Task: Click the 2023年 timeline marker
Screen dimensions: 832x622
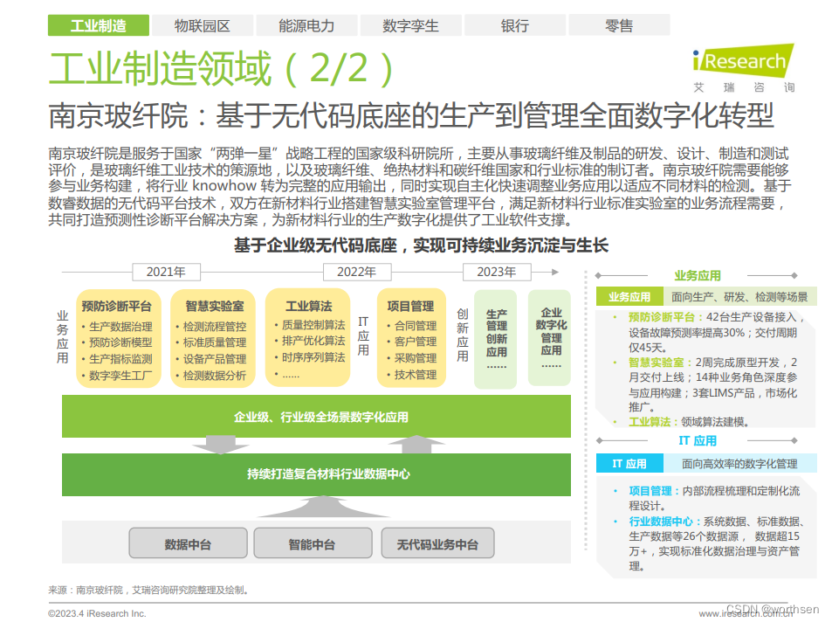Action: coord(497,272)
